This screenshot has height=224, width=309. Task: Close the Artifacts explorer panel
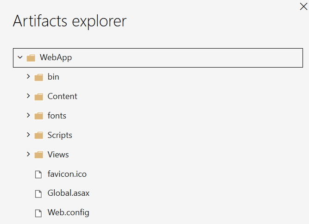coord(303,6)
